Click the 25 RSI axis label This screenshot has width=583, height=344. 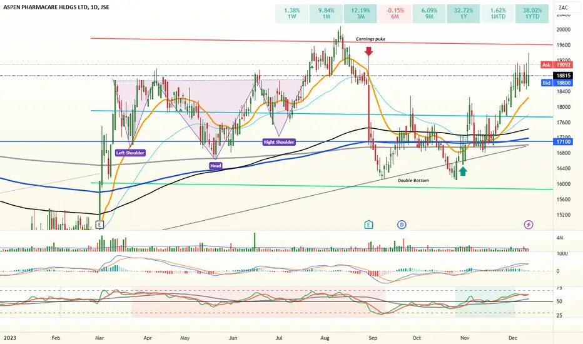559,316
